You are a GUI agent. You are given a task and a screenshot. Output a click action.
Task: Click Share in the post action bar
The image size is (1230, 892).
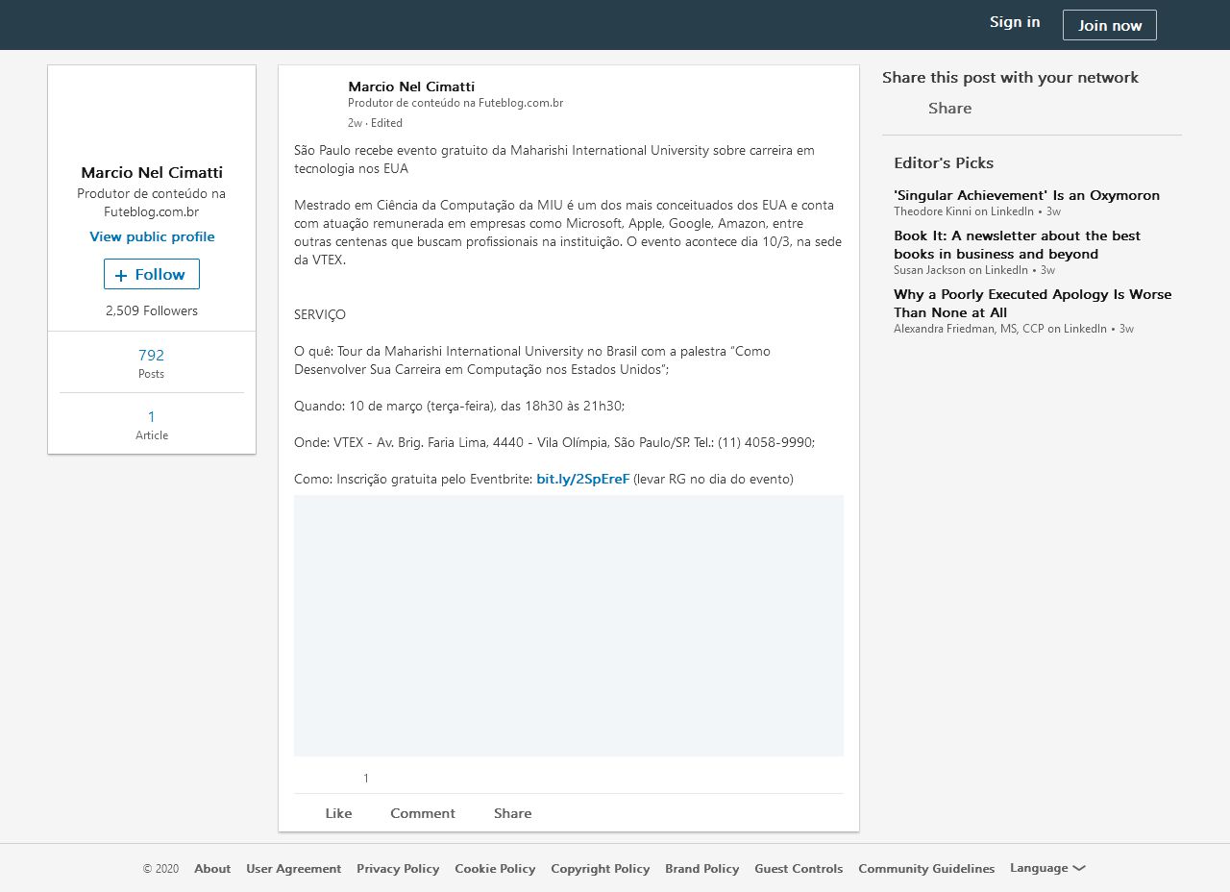[x=512, y=813]
